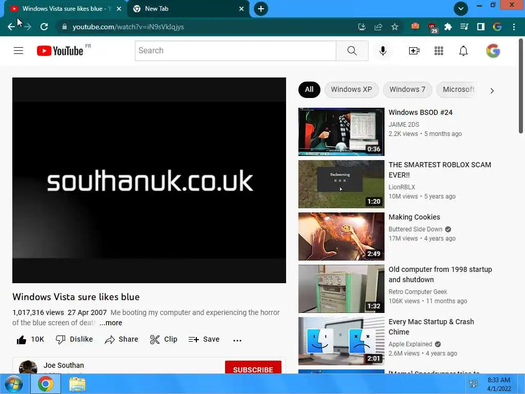The image size is (525, 394).
Task: Share the video
Action: 121,340
